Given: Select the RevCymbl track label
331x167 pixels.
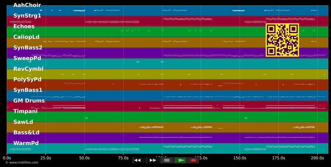Looking at the screenshot, I should click(x=28, y=69).
